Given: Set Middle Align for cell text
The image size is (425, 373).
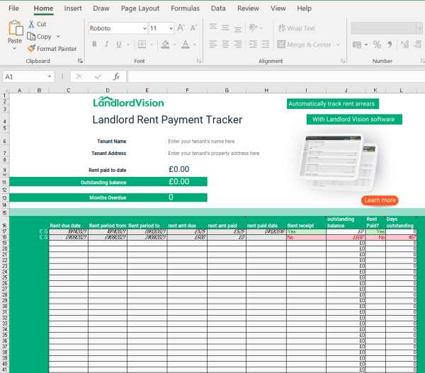Looking at the screenshot, I should tap(225, 28).
